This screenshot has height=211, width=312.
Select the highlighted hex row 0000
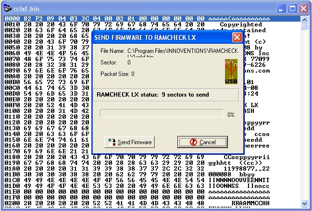point(151,18)
